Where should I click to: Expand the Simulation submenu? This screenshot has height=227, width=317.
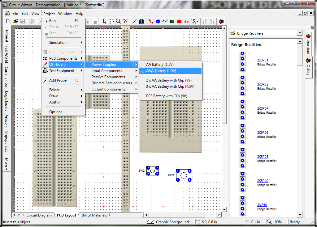pos(63,43)
